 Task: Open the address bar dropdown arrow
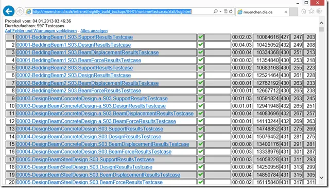[x=220, y=11]
